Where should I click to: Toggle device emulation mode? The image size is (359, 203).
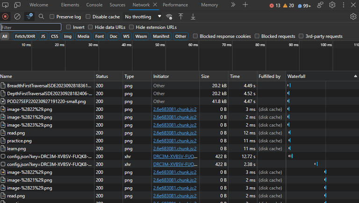17,5
